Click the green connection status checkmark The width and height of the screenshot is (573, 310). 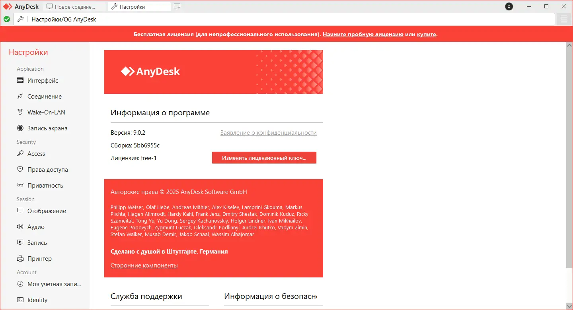click(x=7, y=19)
